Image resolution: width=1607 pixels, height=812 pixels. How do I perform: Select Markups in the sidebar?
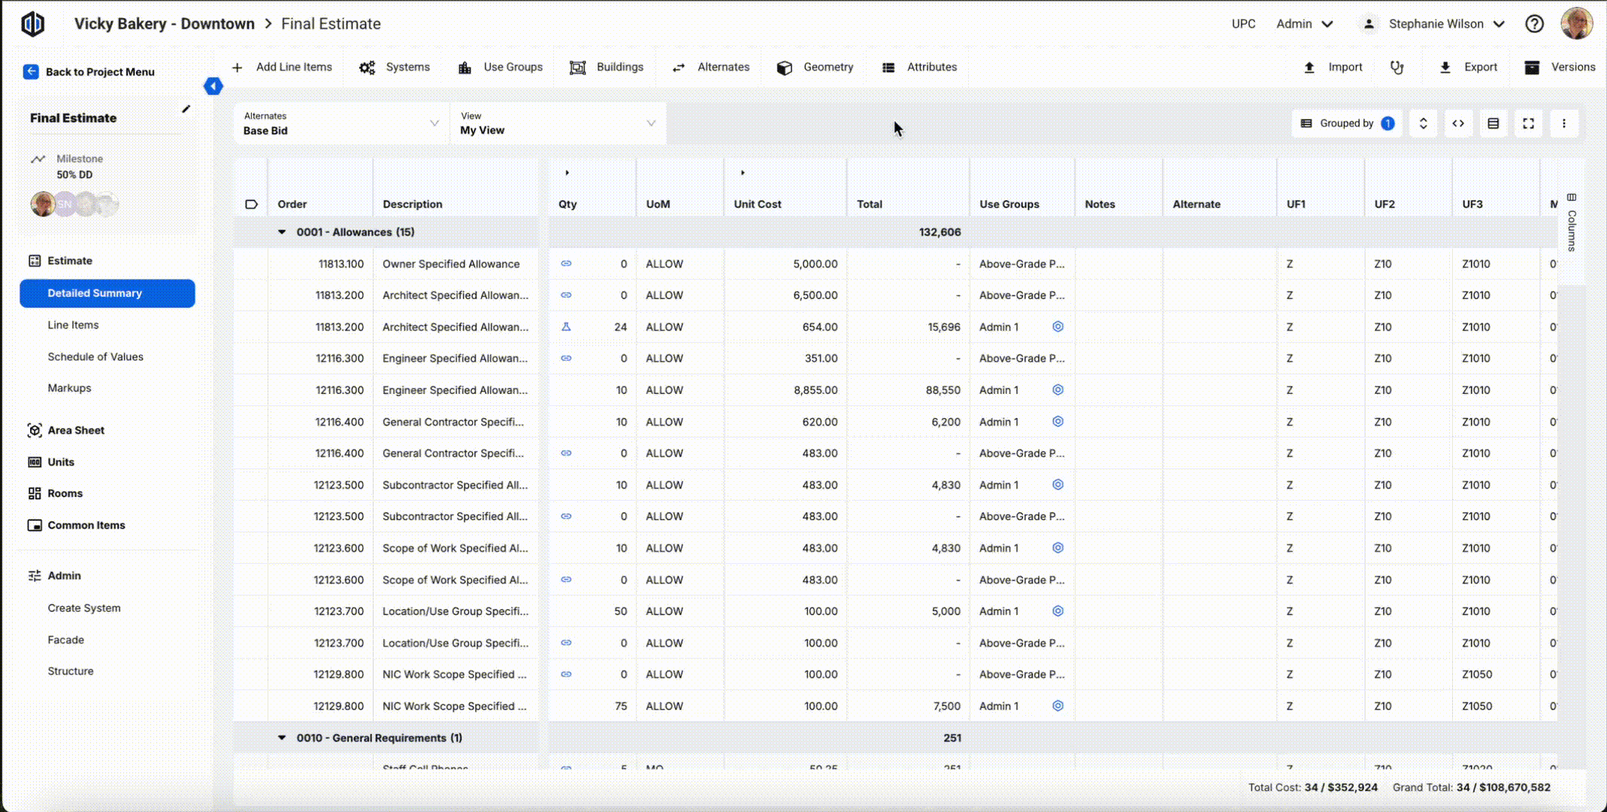(x=69, y=389)
